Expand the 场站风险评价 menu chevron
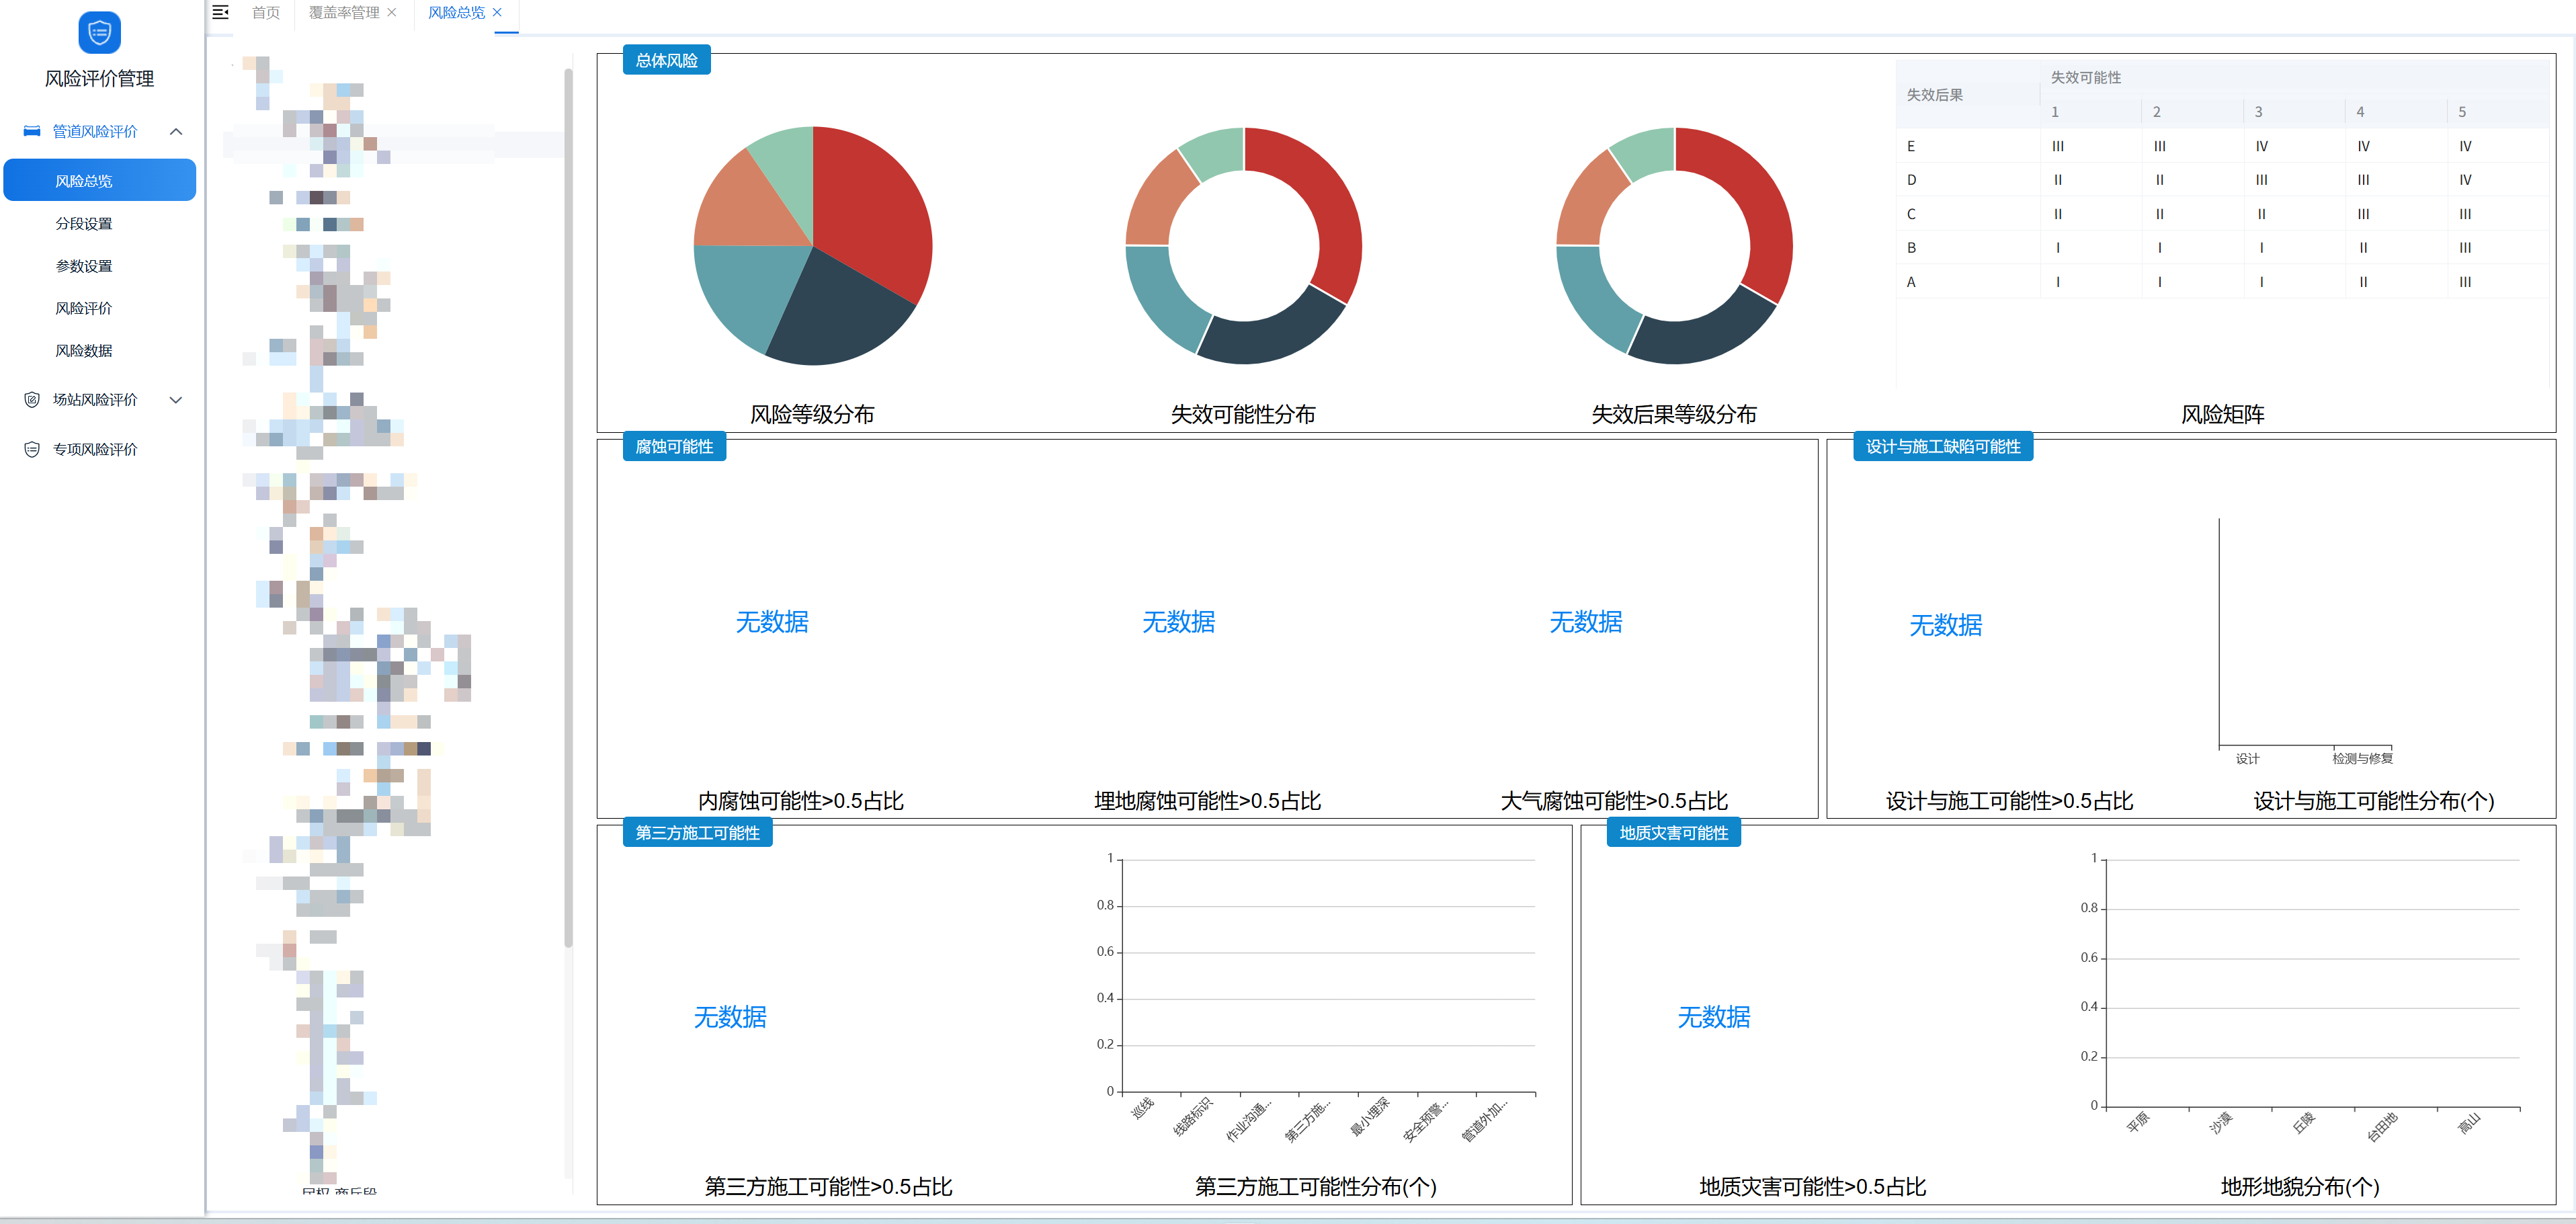2576x1224 pixels. pyautogui.click(x=176, y=400)
